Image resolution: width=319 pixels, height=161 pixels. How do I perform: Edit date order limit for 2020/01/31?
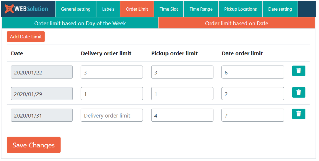pyautogui.click(x=253, y=115)
